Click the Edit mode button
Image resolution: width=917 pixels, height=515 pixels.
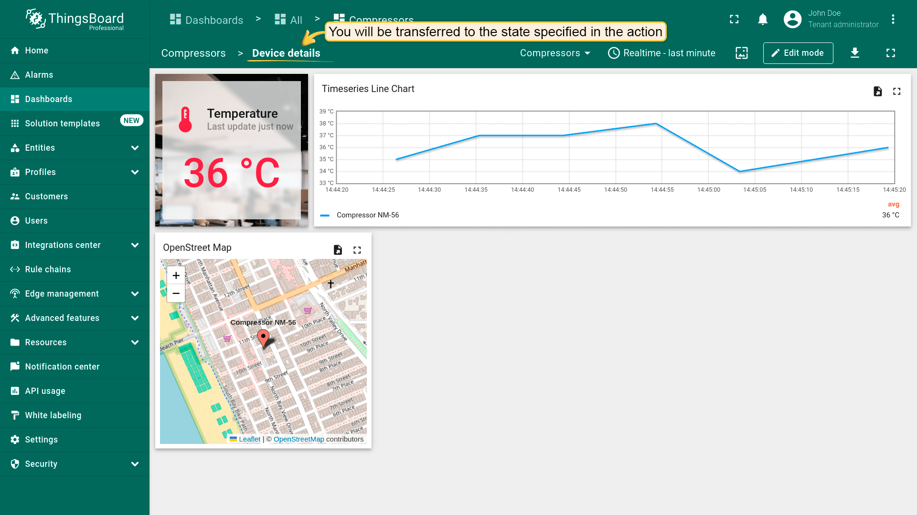798,53
